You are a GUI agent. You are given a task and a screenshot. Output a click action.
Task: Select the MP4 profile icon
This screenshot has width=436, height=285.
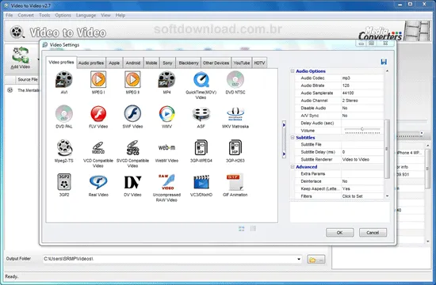point(166,79)
